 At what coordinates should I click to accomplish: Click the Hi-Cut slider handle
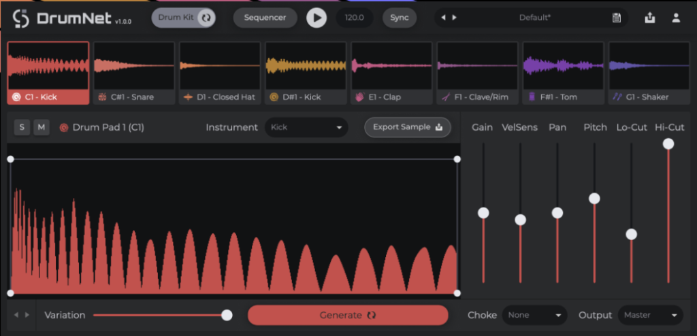click(x=668, y=144)
